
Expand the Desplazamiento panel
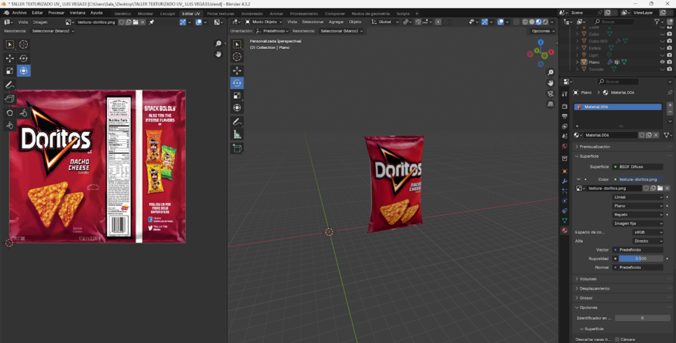[x=623, y=288]
